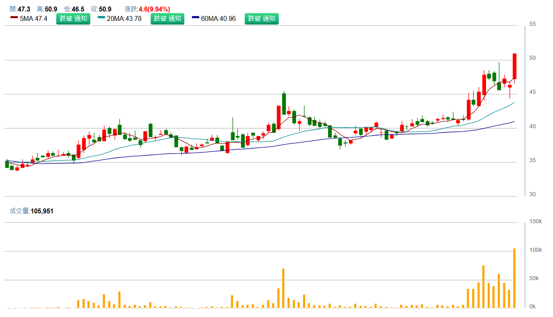Click the teal 20MA legend swatch
The height and width of the screenshot is (317, 553).
102,18
